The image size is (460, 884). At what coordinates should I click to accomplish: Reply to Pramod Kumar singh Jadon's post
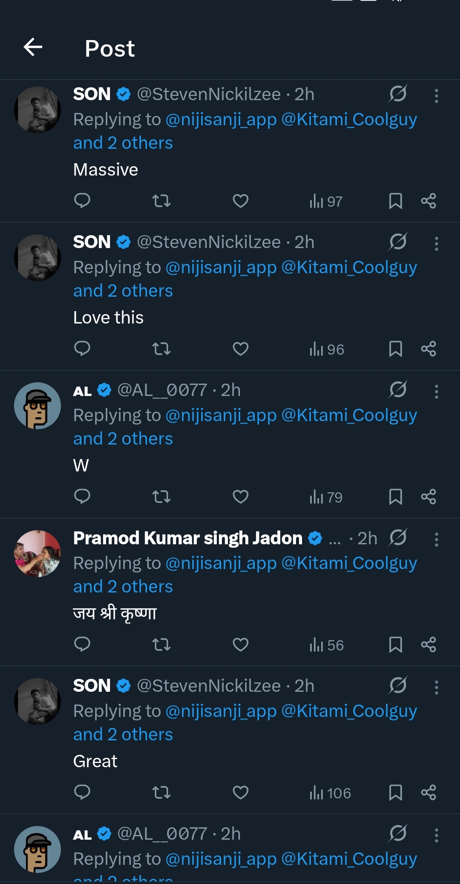(x=82, y=644)
